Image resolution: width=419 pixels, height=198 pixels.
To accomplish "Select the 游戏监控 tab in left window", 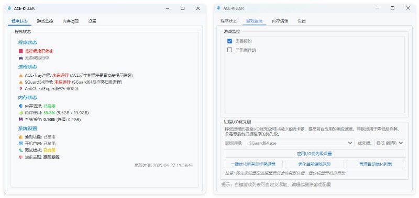I will (x=45, y=21).
